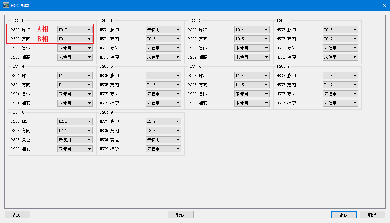Close the HSC 配置 window

[384, 5]
